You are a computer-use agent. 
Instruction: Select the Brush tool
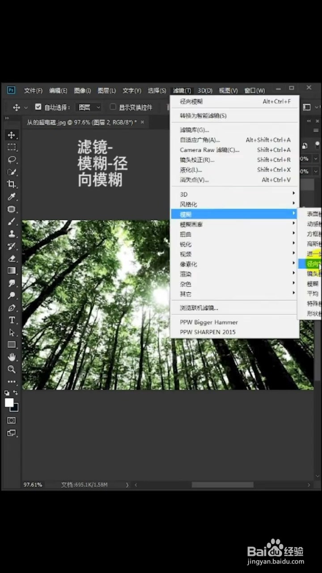pyautogui.click(x=12, y=222)
